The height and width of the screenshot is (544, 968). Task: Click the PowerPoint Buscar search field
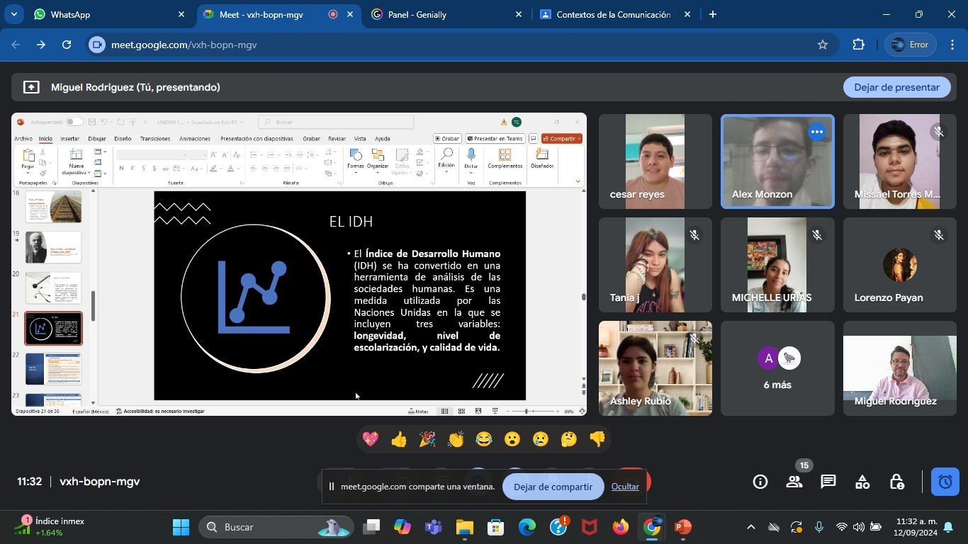point(336,122)
